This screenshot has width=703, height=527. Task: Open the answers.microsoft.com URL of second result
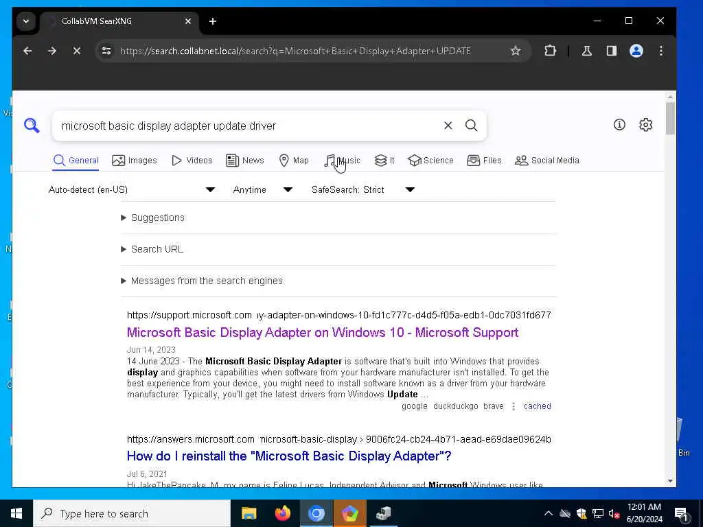[x=338, y=439]
